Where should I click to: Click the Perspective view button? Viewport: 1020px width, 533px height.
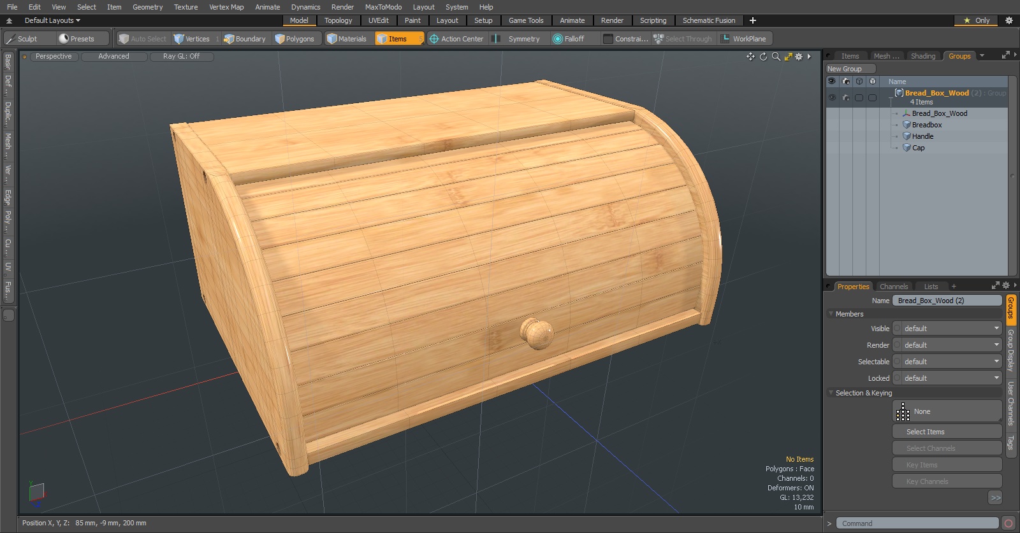pyautogui.click(x=54, y=57)
